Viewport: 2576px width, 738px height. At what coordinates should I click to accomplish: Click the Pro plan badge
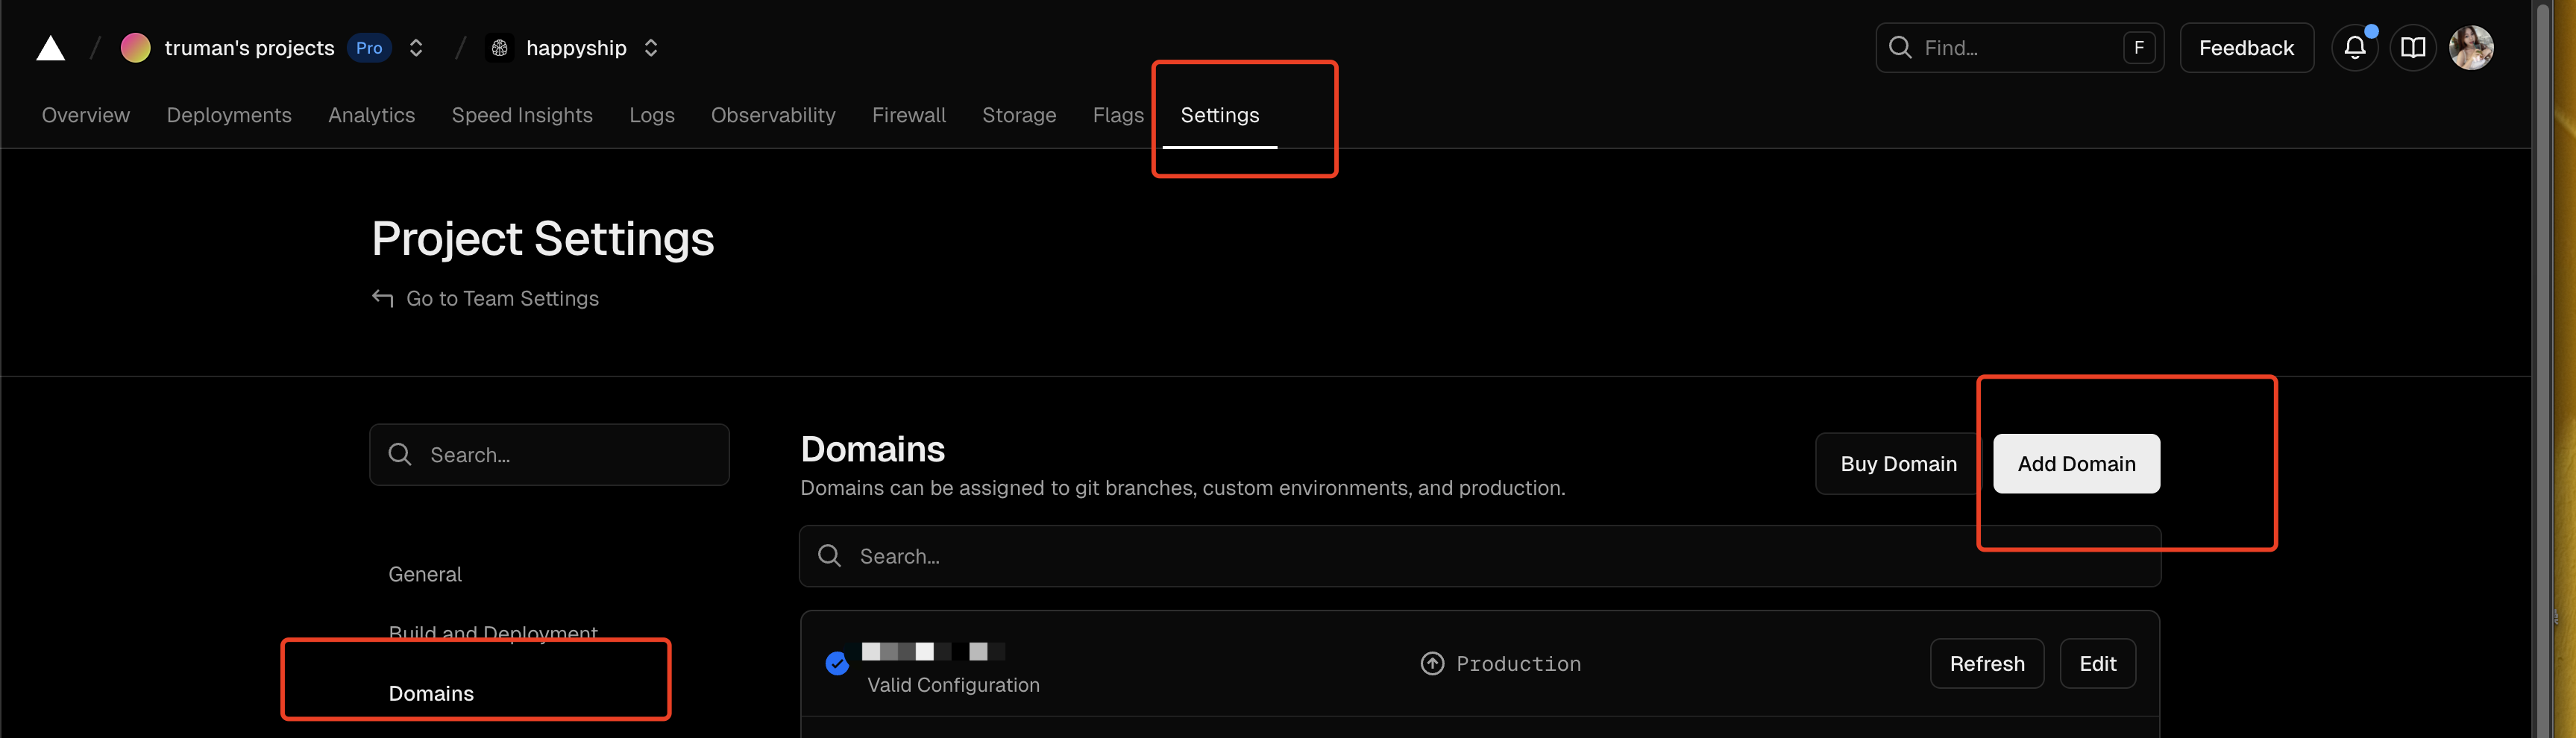coord(369,48)
